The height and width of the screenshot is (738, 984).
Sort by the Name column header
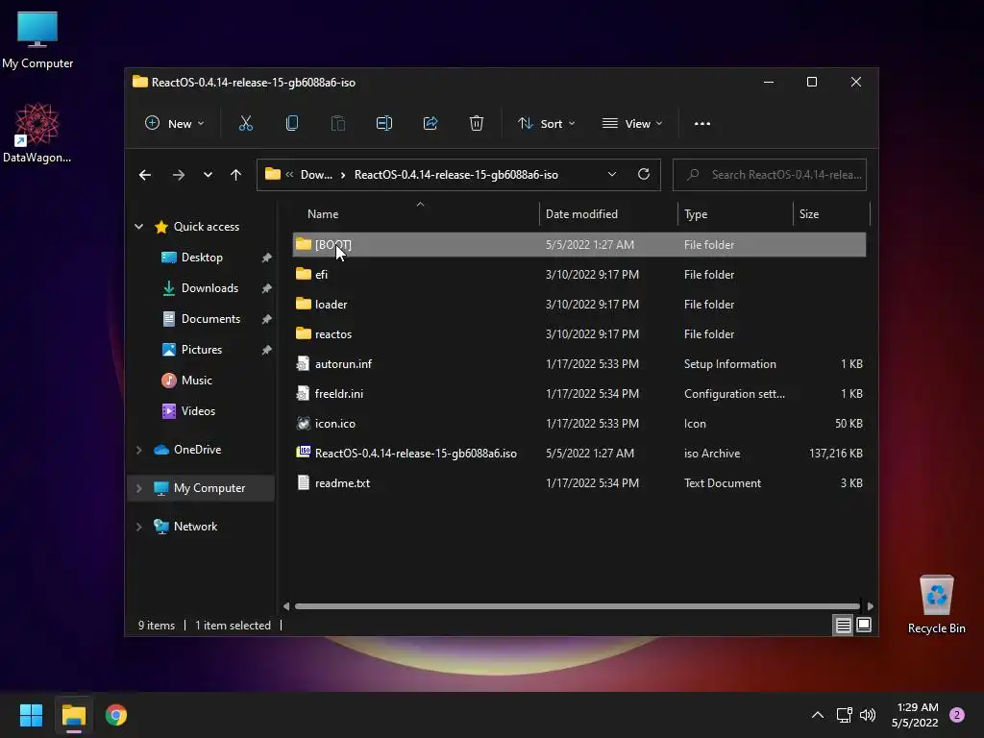pos(416,214)
